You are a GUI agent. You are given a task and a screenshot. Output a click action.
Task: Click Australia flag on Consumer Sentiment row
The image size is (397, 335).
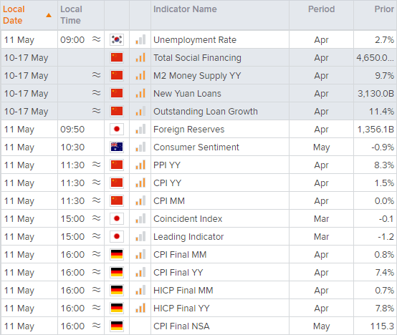tap(117, 147)
